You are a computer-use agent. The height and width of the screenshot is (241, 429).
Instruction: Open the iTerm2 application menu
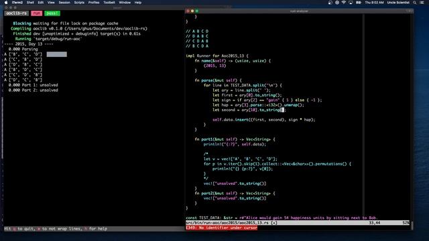click(x=17, y=3)
